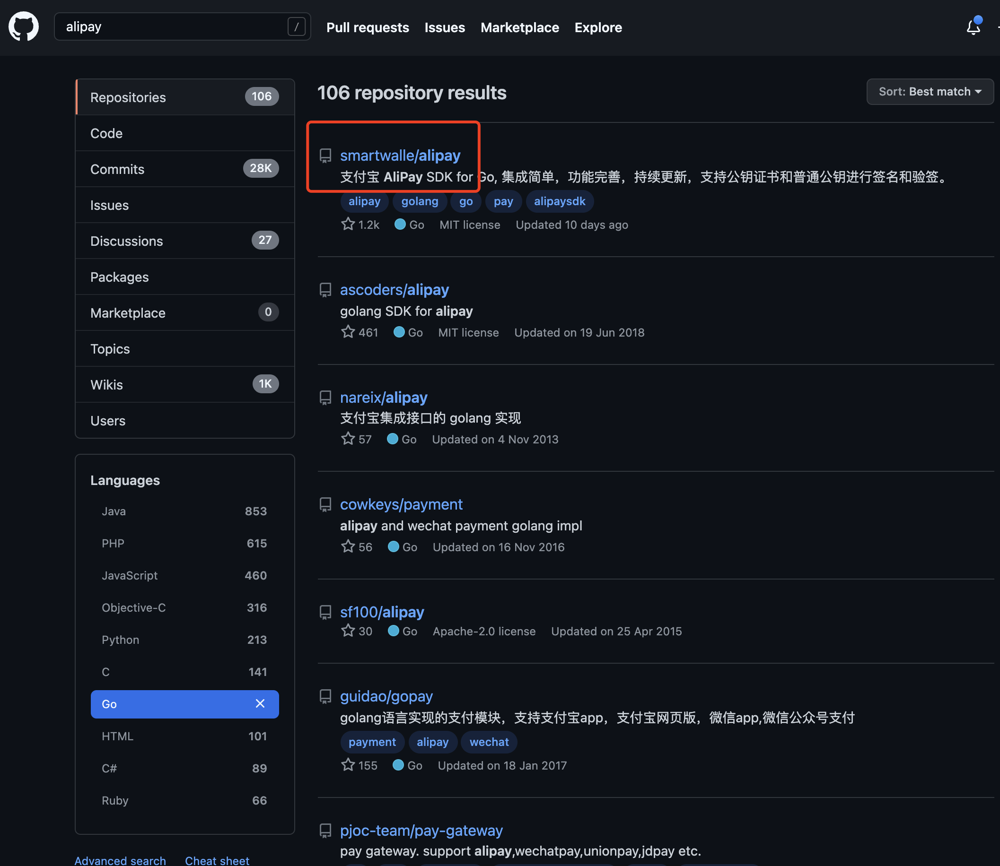Filter results by C language

[184, 672]
